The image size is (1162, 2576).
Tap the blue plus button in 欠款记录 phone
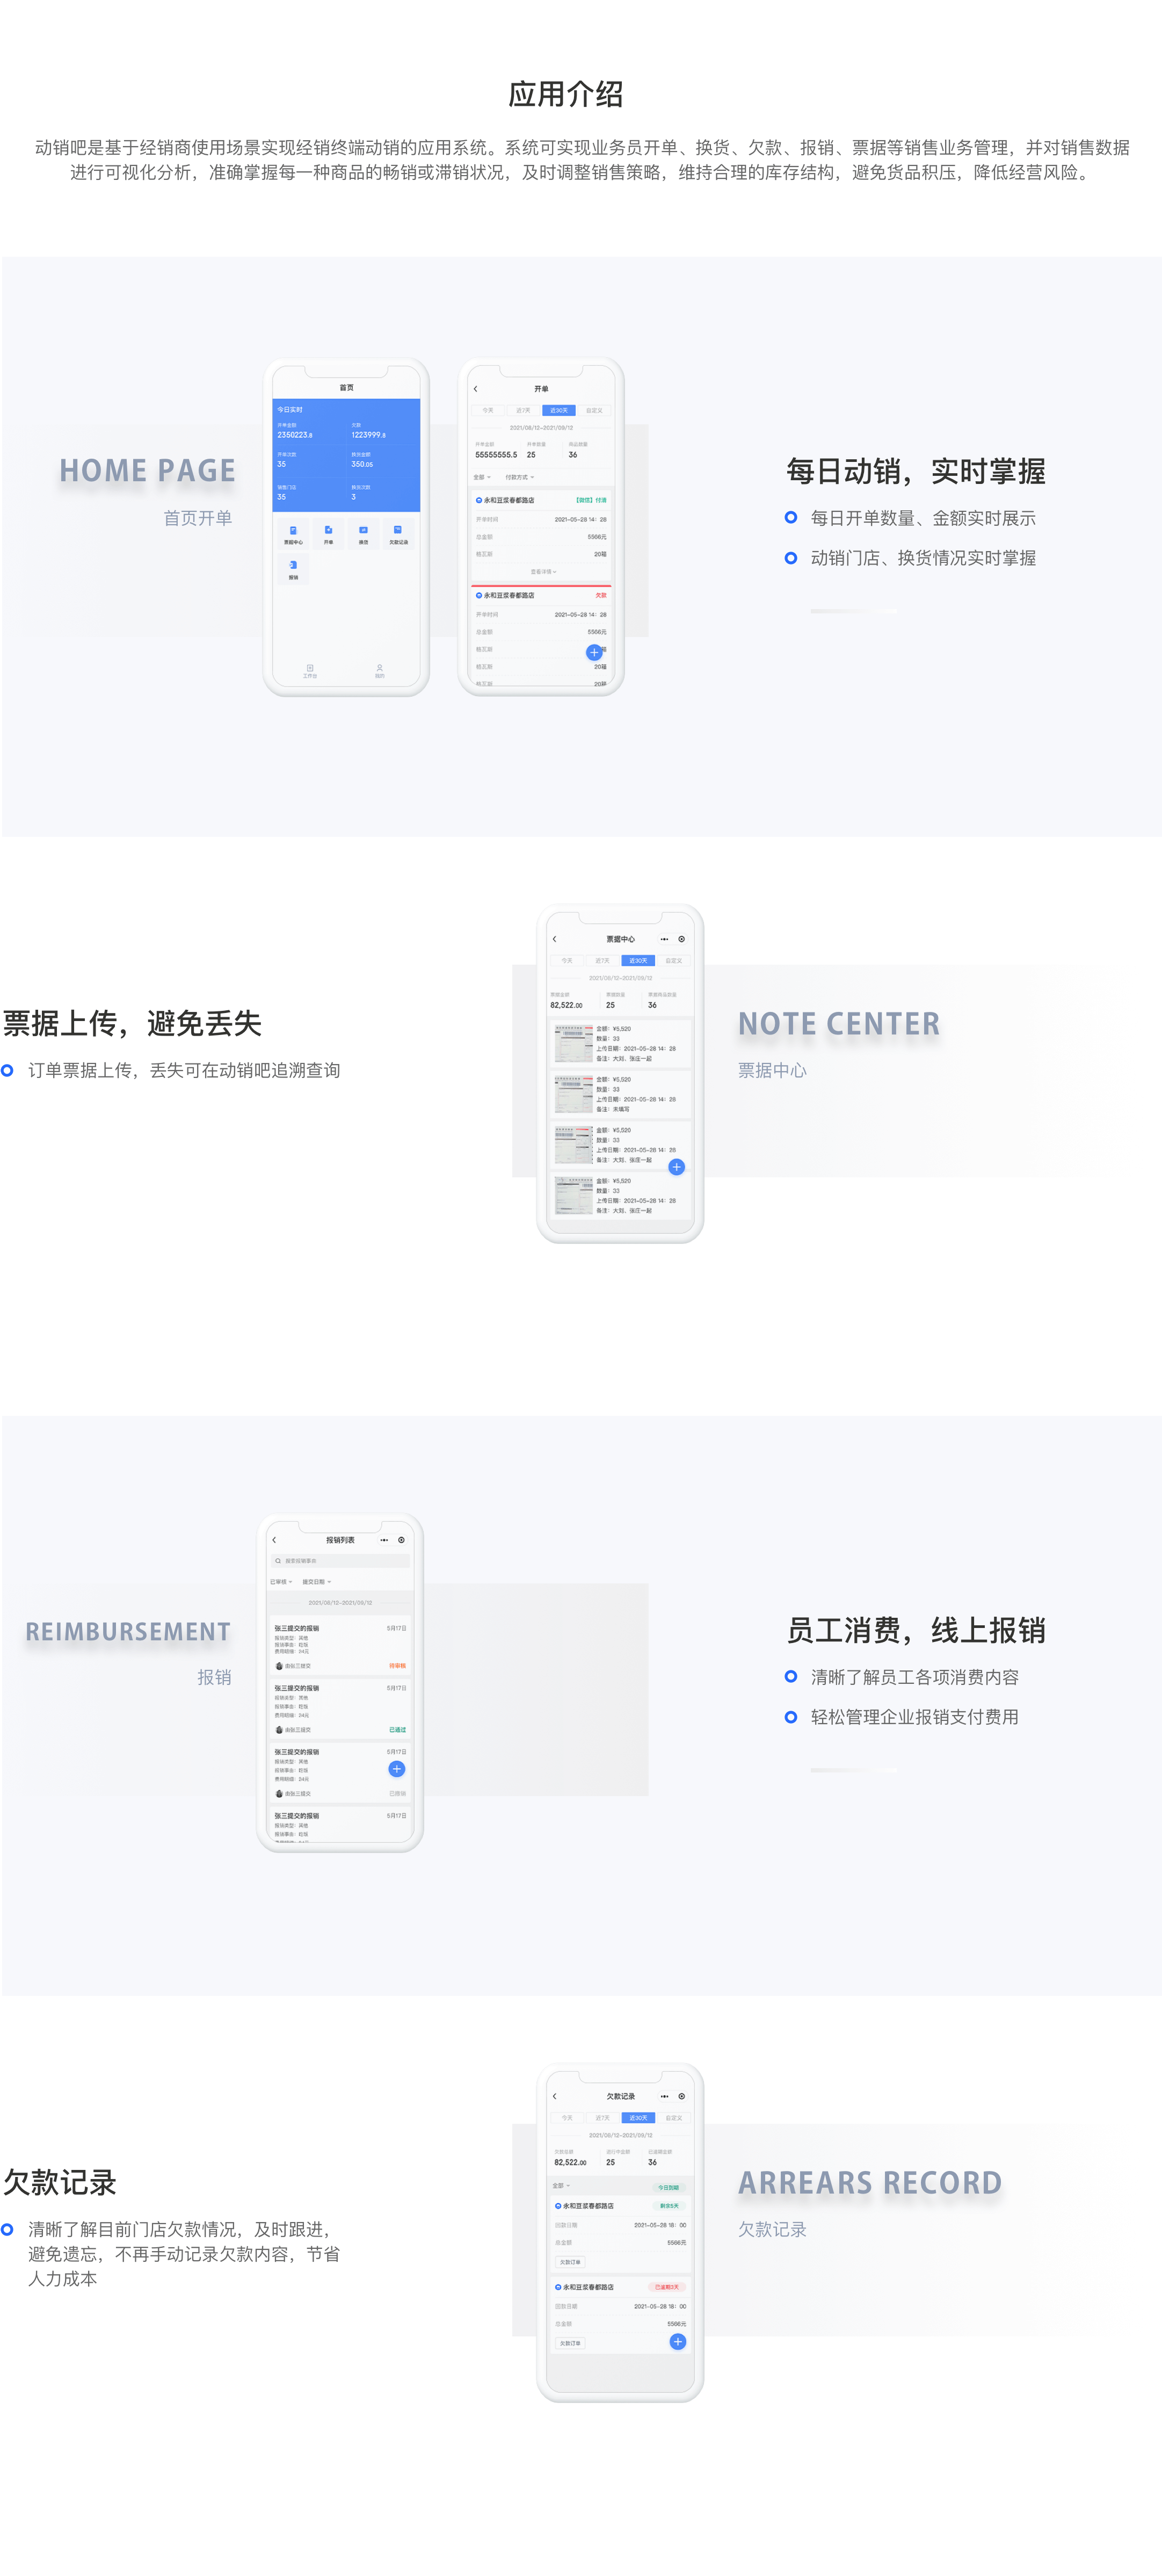(x=678, y=2342)
